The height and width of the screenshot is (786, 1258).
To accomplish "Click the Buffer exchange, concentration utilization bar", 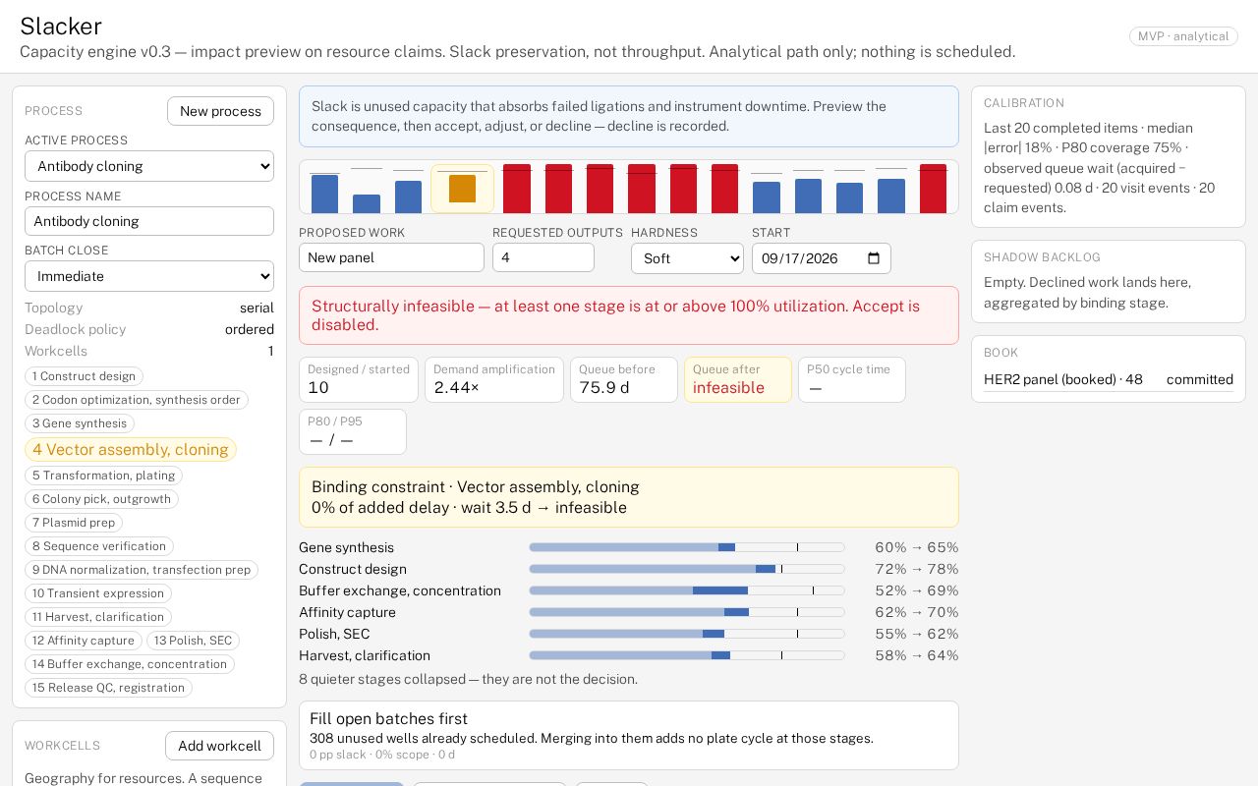I will pyautogui.click(x=687, y=590).
